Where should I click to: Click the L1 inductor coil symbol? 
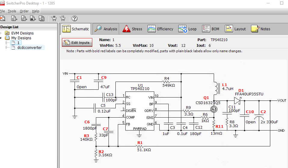pyautogui.click(x=217, y=88)
